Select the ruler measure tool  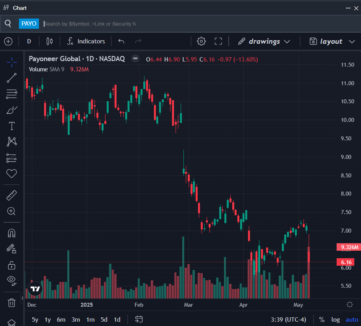11,196
